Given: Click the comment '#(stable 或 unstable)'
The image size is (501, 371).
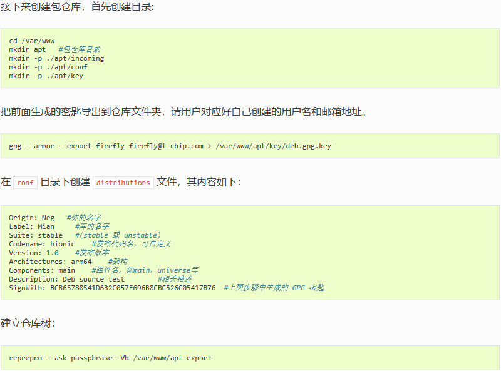Looking at the screenshot, I should point(118,235).
